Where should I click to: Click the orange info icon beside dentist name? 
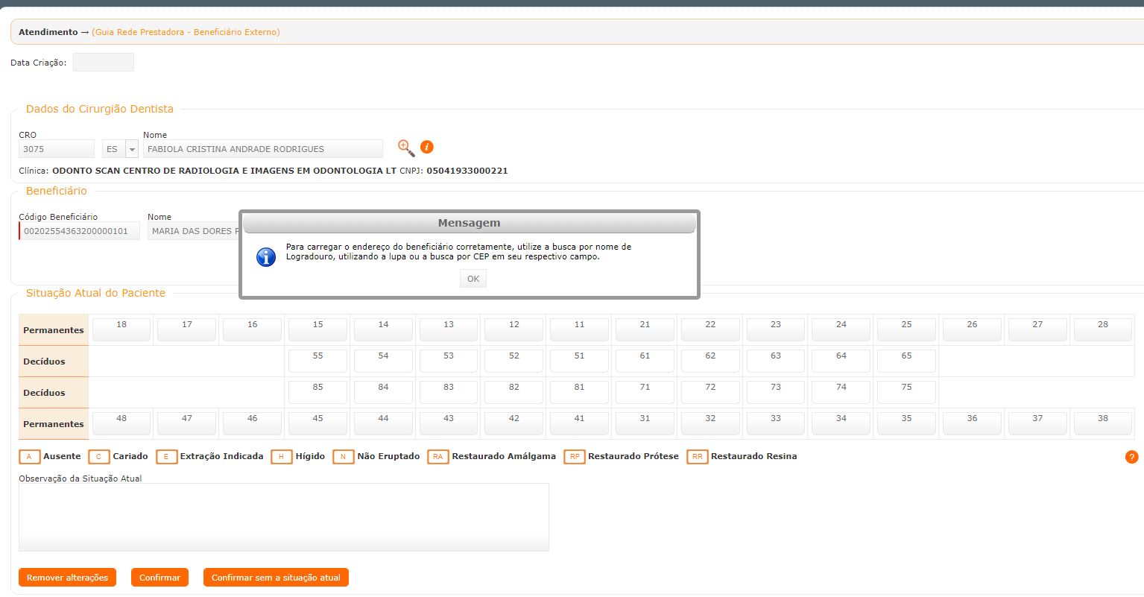(427, 148)
